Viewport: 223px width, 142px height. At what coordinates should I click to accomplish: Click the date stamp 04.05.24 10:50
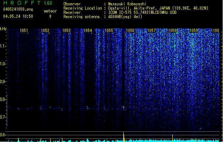pos(18,16)
